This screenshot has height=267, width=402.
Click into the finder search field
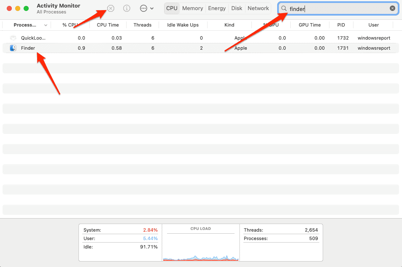click(x=337, y=8)
